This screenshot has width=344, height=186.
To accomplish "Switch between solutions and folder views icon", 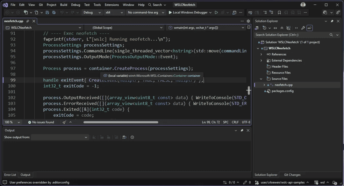I will [256, 28].
